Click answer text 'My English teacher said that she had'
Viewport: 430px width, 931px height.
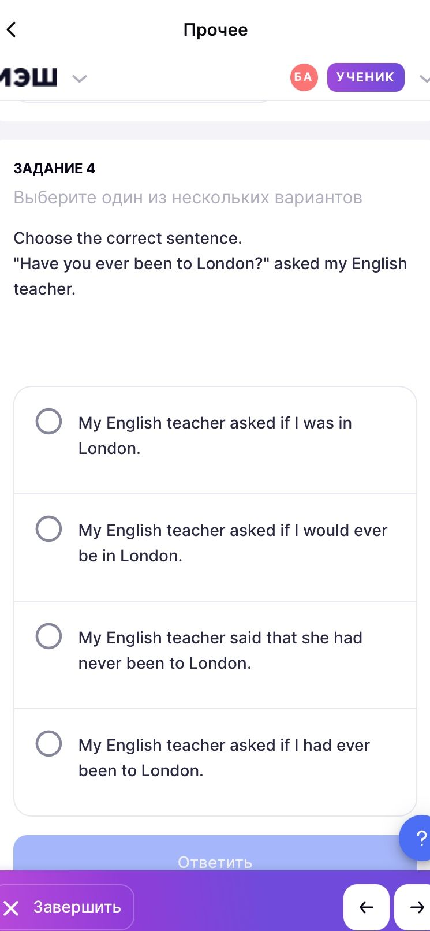220,638
